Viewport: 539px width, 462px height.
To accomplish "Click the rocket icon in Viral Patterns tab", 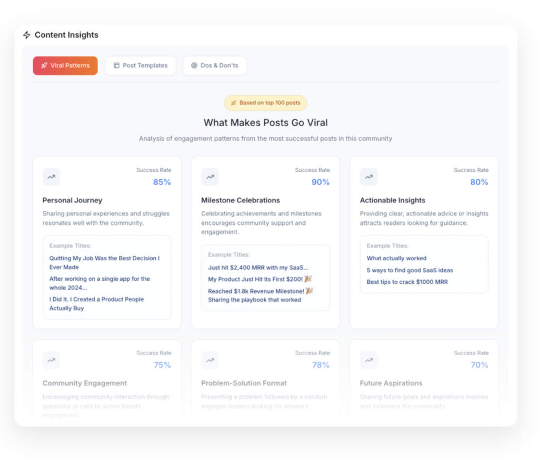I will (x=44, y=66).
